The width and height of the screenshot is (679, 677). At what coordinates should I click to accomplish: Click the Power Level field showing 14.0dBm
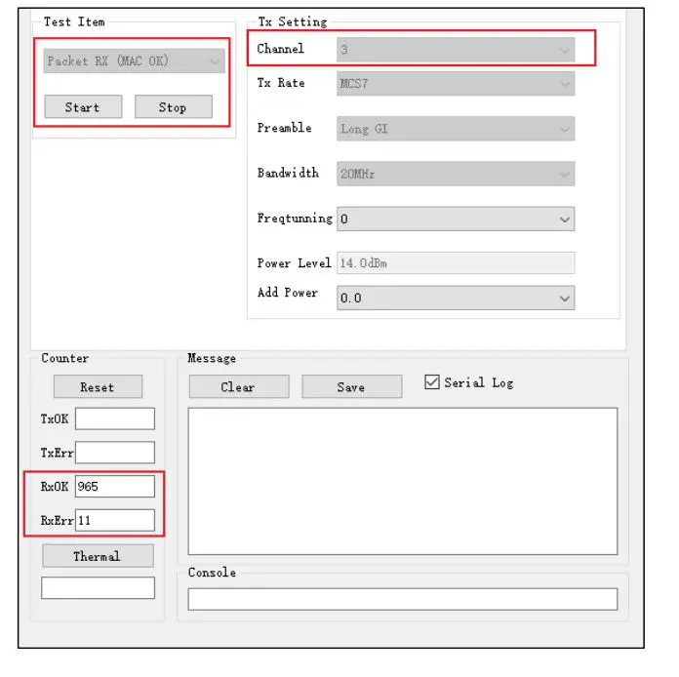pyautogui.click(x=456, y=263)
